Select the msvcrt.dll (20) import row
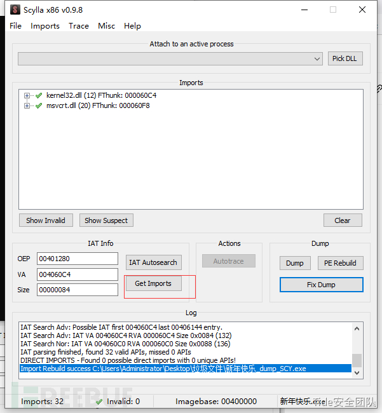Image resolution: width=382 pixels, height=413 pixels. tap(98, 106)
